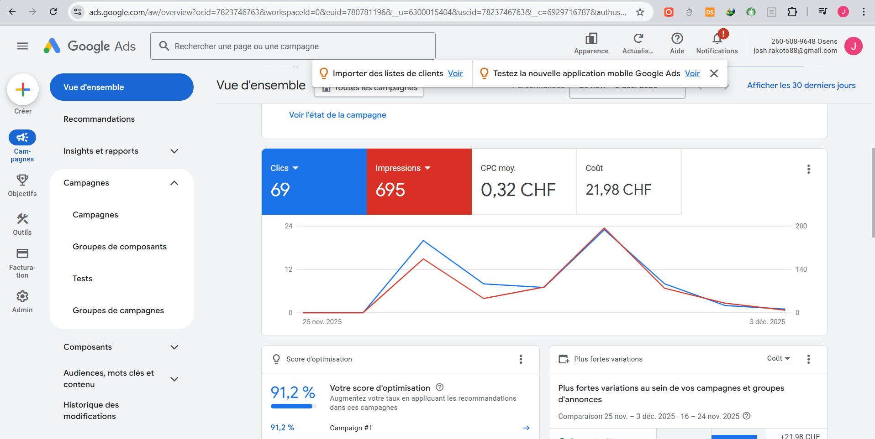Open the Outils tools icon

22,219
